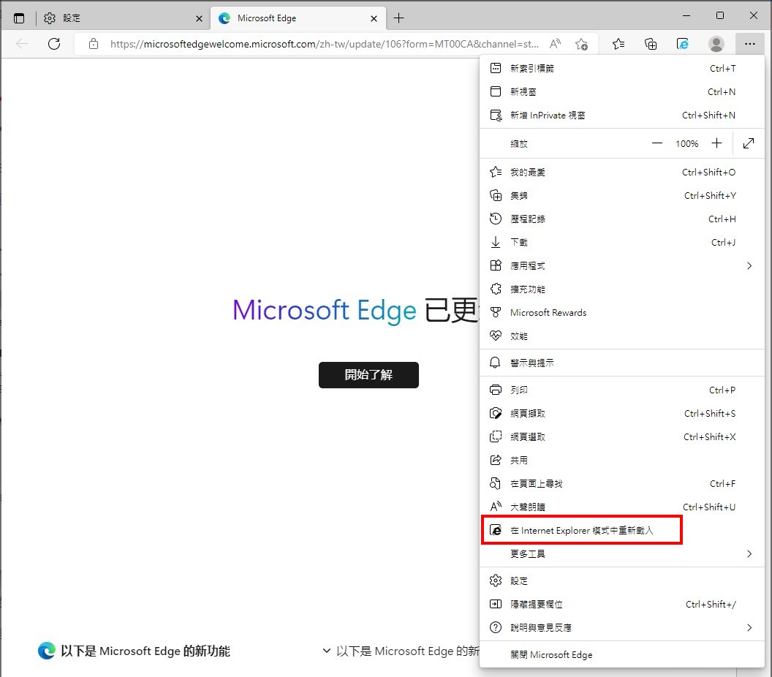Click the refresh page icon
Screen dimensions: 772x677
pyautogui.click(x=54, y=44)
